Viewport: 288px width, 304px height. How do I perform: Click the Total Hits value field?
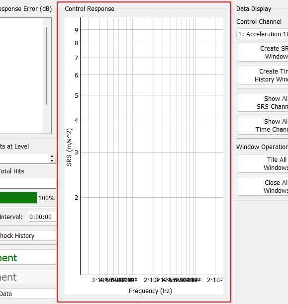coord(28,183)
